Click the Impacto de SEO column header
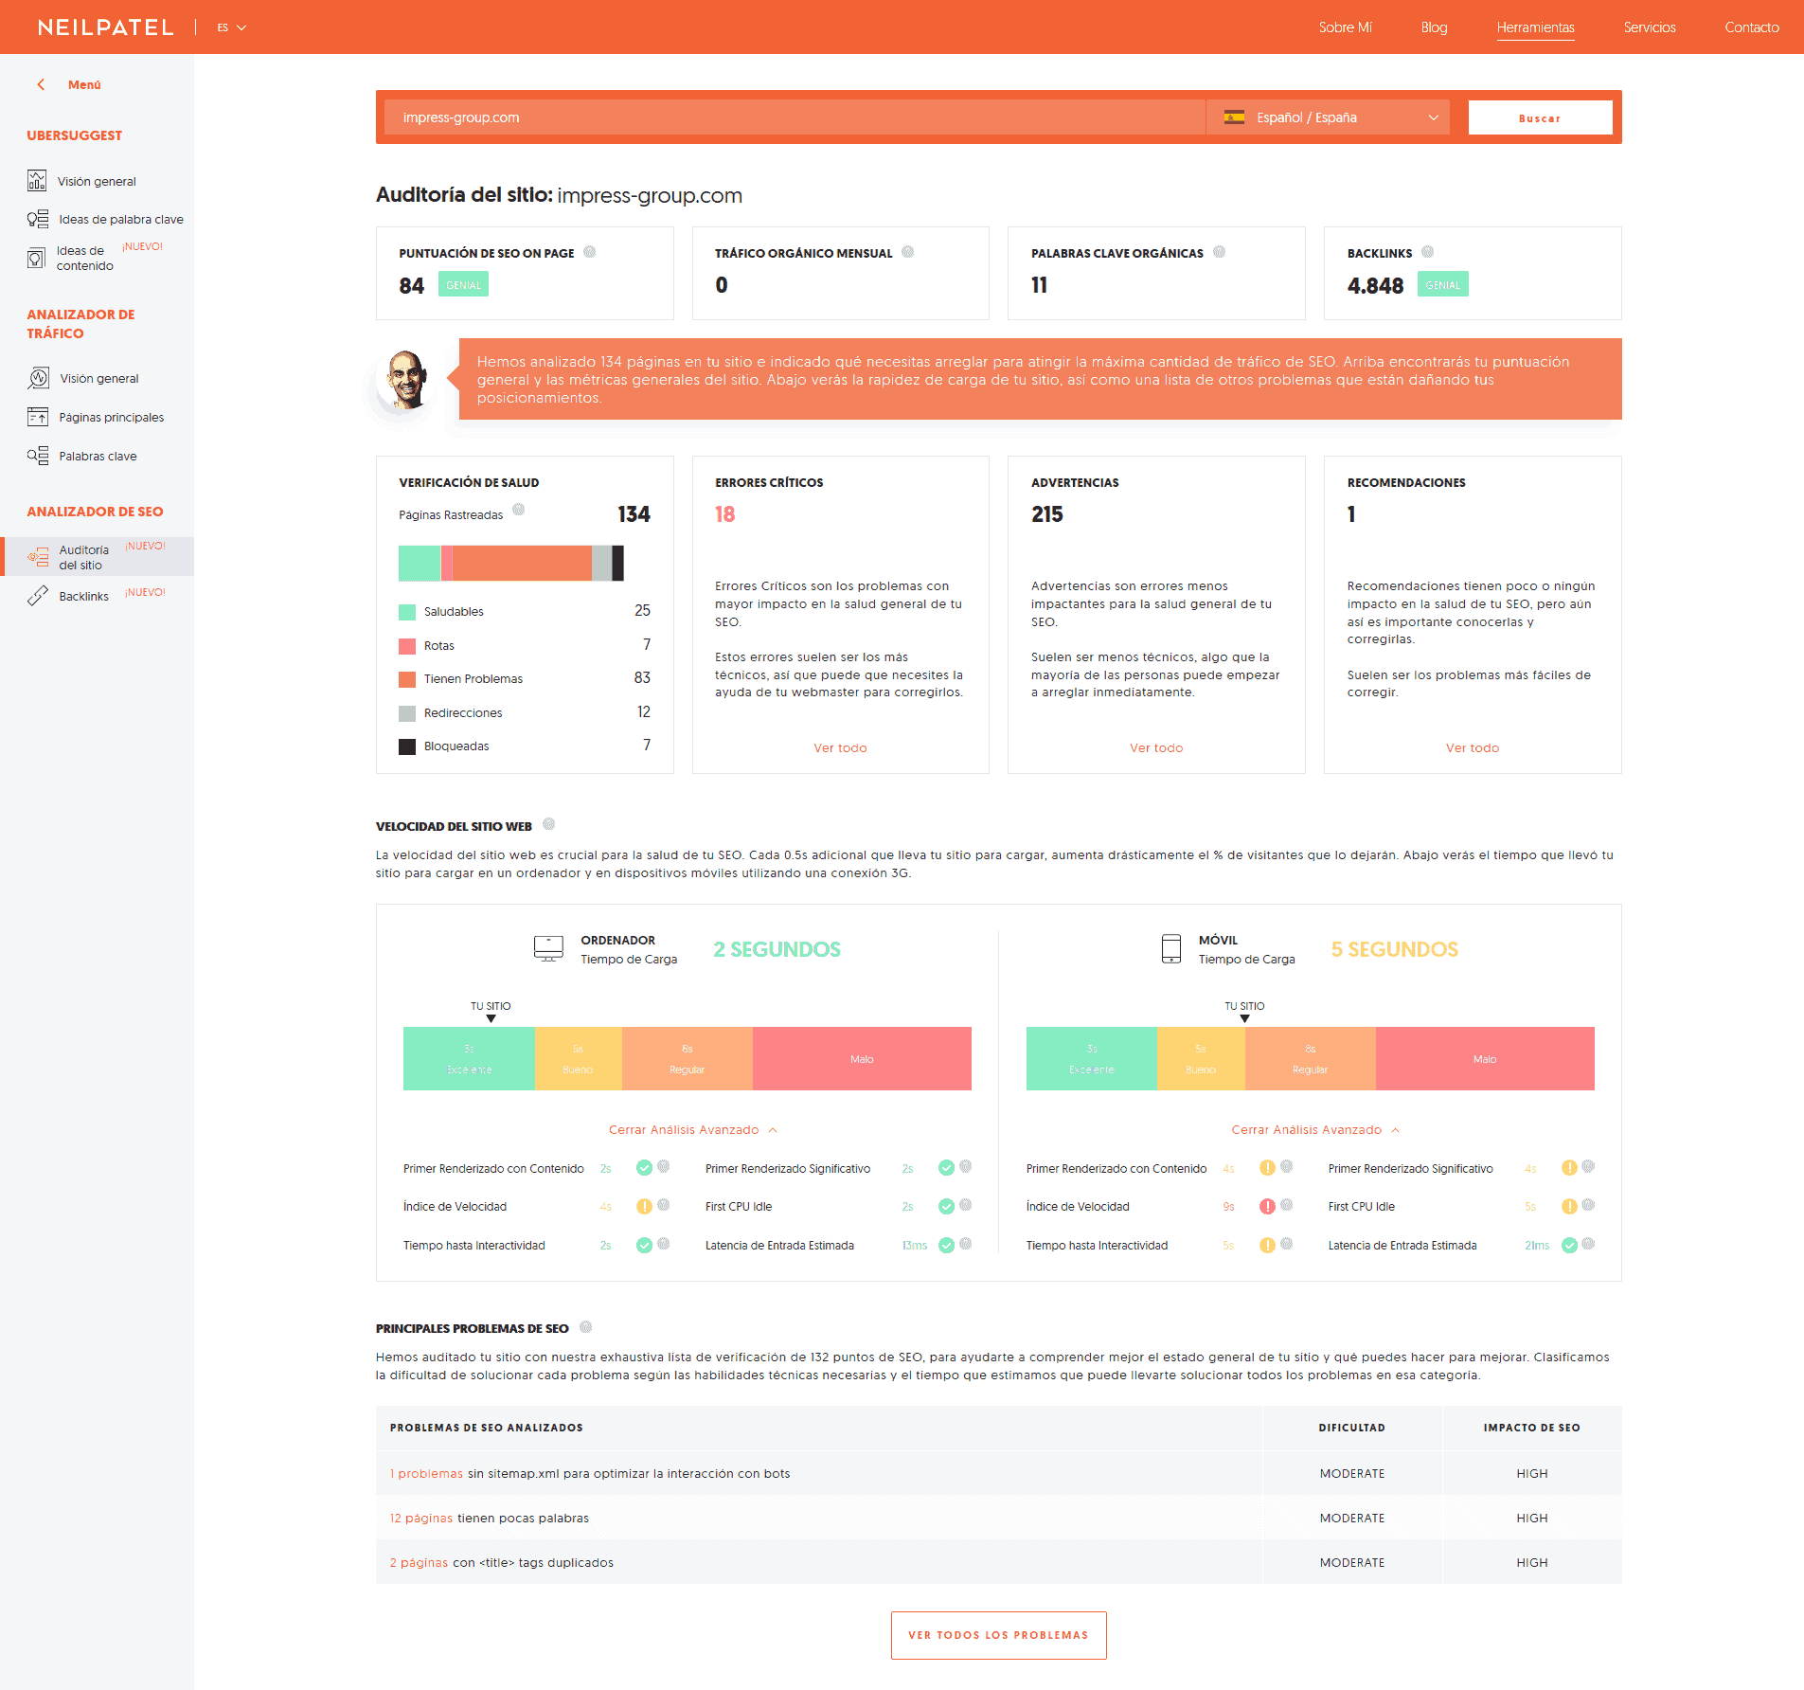Image resolution: width=1804 pixels, height=1690 pixels. coord(1531,1428)
